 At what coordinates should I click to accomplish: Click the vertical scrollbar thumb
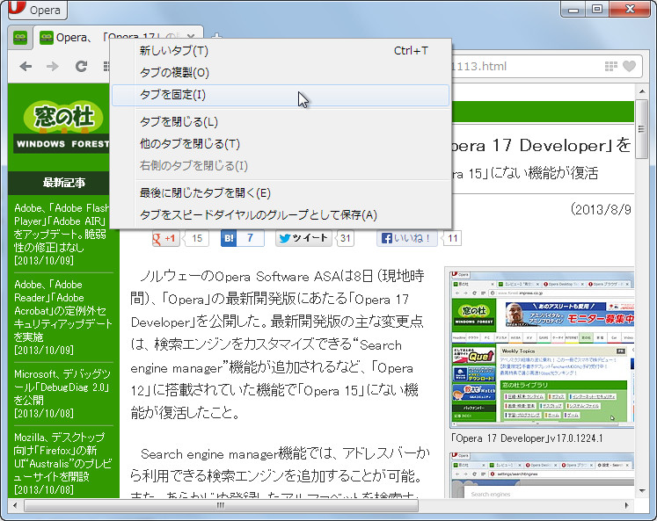click(x=641, y=129)
